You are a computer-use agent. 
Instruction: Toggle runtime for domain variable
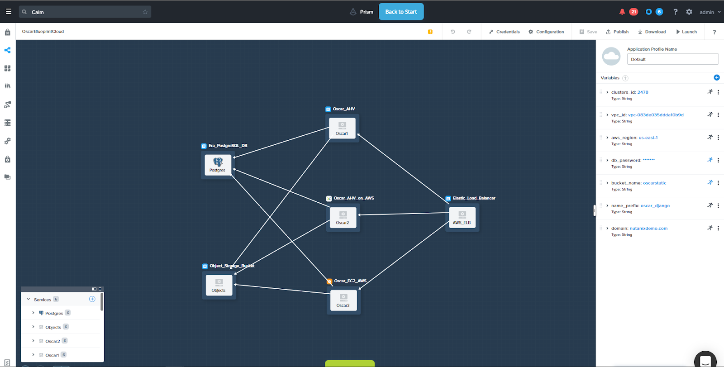(710, 228)
